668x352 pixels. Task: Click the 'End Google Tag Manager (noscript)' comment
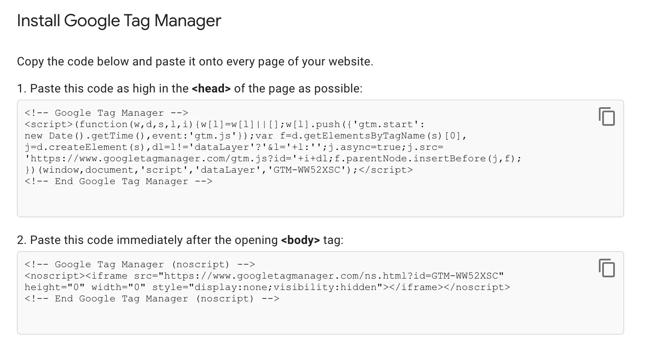coord(152,298)
